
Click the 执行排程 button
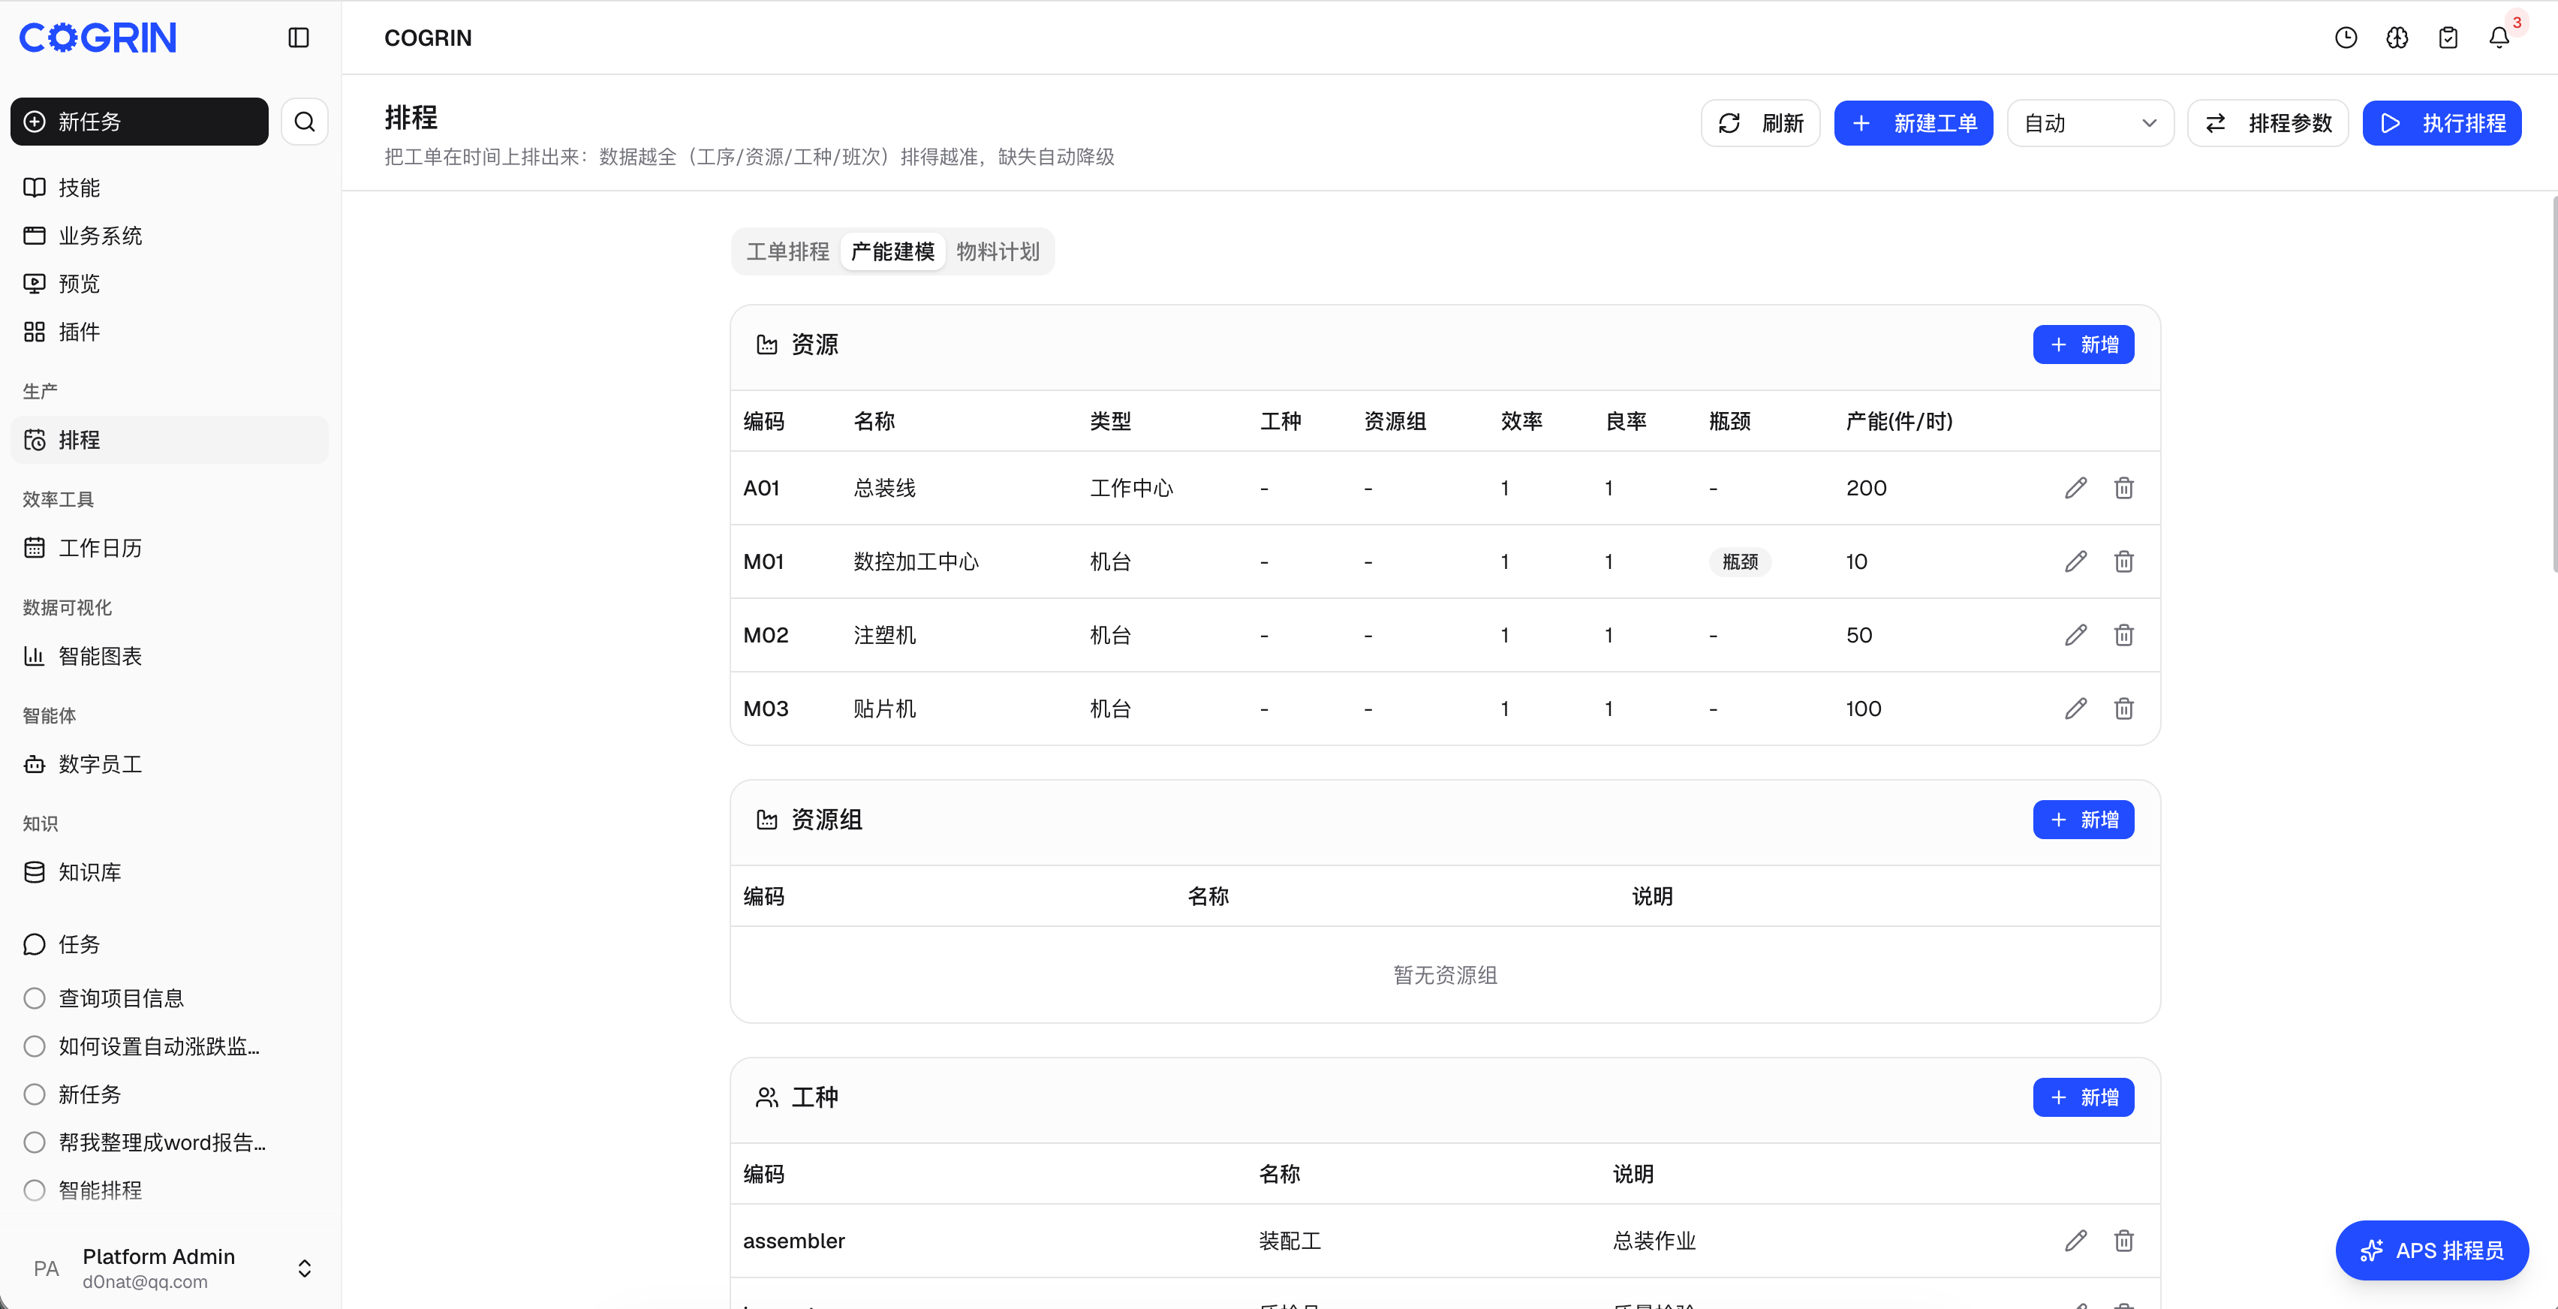(2442, 123)
